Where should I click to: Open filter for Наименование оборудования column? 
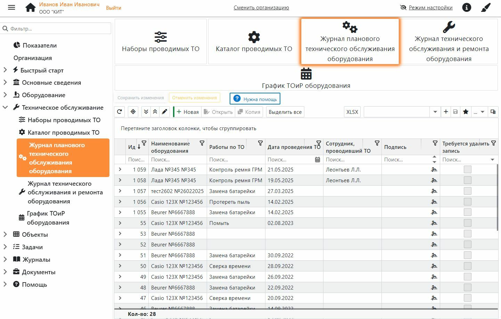202,143
